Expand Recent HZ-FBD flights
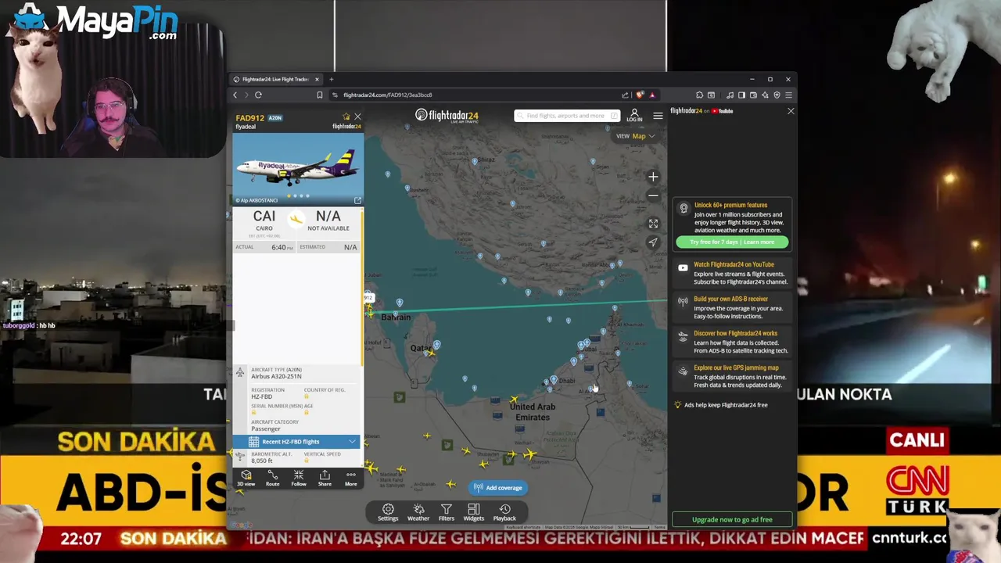Viewport: 1001px width, 563px height. point(296,442)
